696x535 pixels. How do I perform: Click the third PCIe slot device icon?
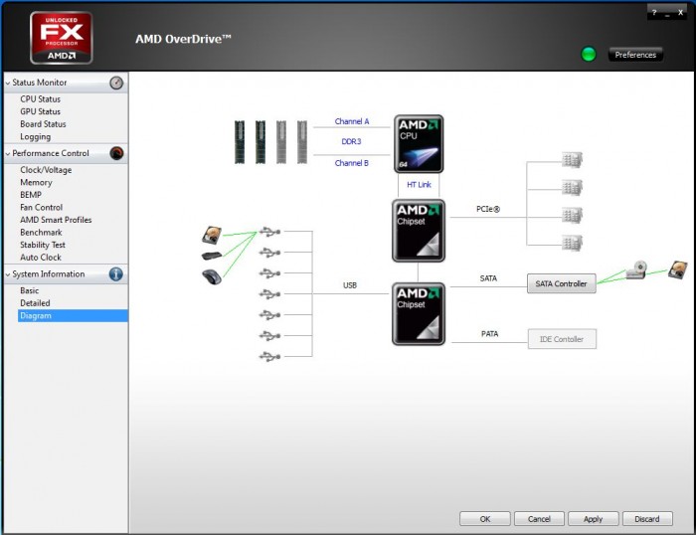tap(572, 216)
